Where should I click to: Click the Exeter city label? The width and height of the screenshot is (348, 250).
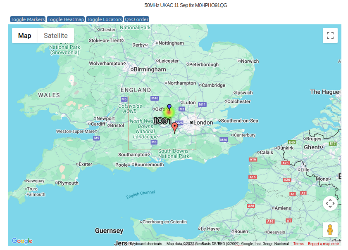tap(86, 164)
